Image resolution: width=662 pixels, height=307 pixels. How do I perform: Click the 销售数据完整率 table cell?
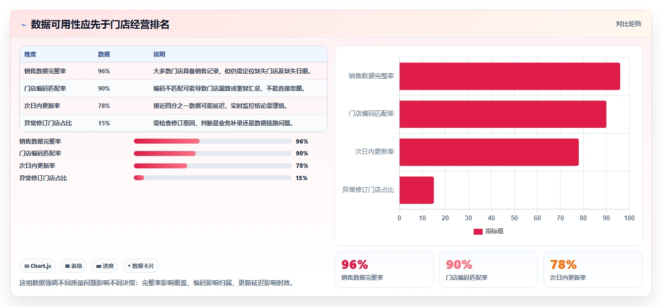(x=45, y=71)
